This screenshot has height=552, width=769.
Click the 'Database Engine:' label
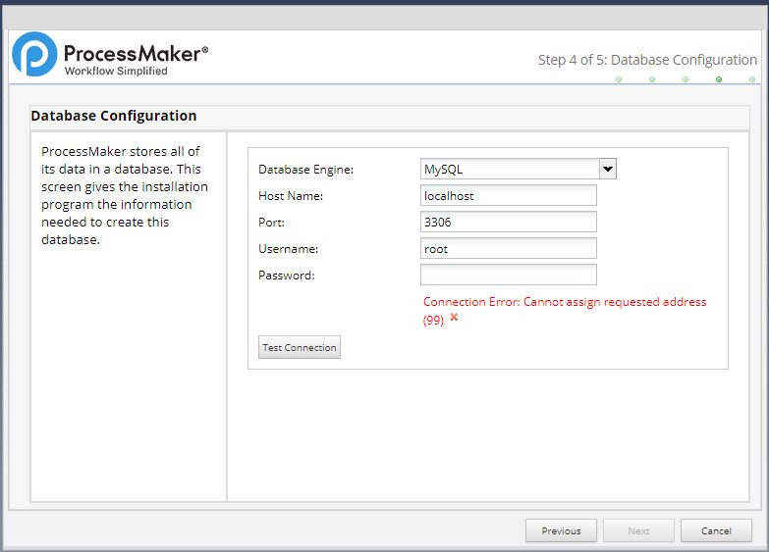306,170
